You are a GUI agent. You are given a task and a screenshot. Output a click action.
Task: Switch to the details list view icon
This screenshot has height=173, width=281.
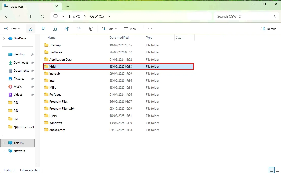click(x=272, y=170)
